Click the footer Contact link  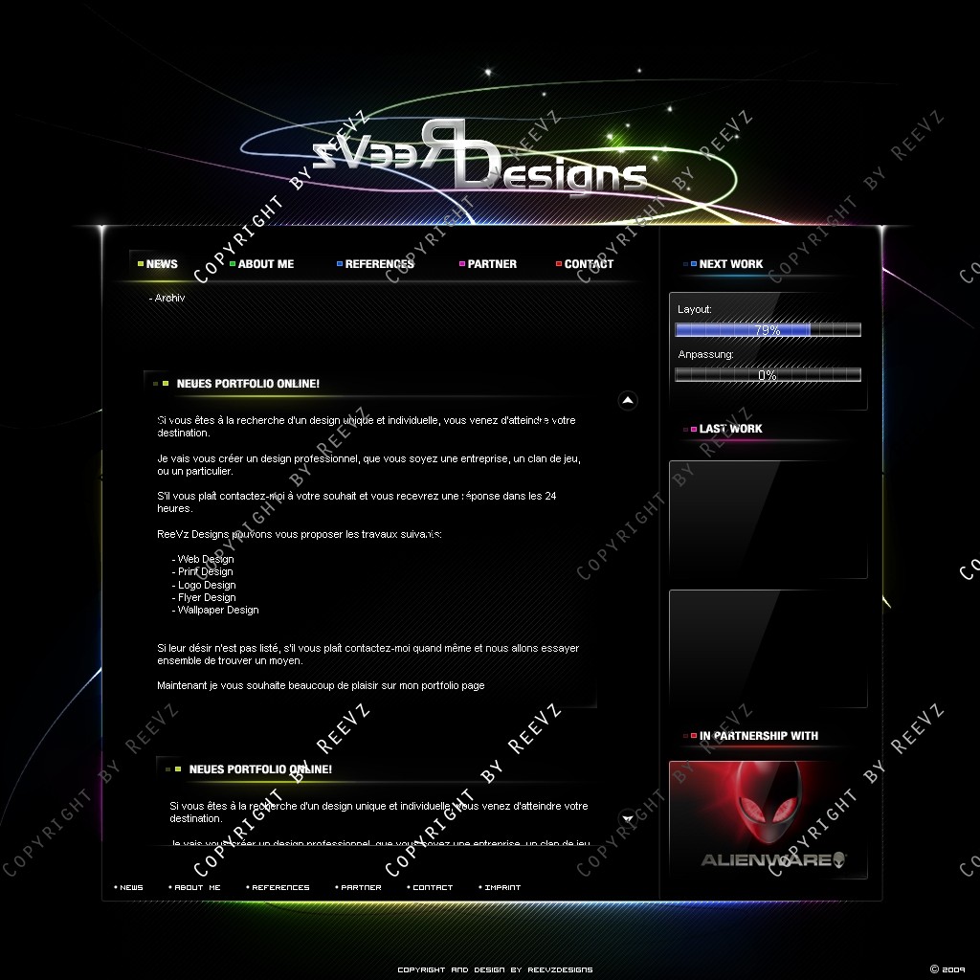pyautogui.click(x=433, y=887)
